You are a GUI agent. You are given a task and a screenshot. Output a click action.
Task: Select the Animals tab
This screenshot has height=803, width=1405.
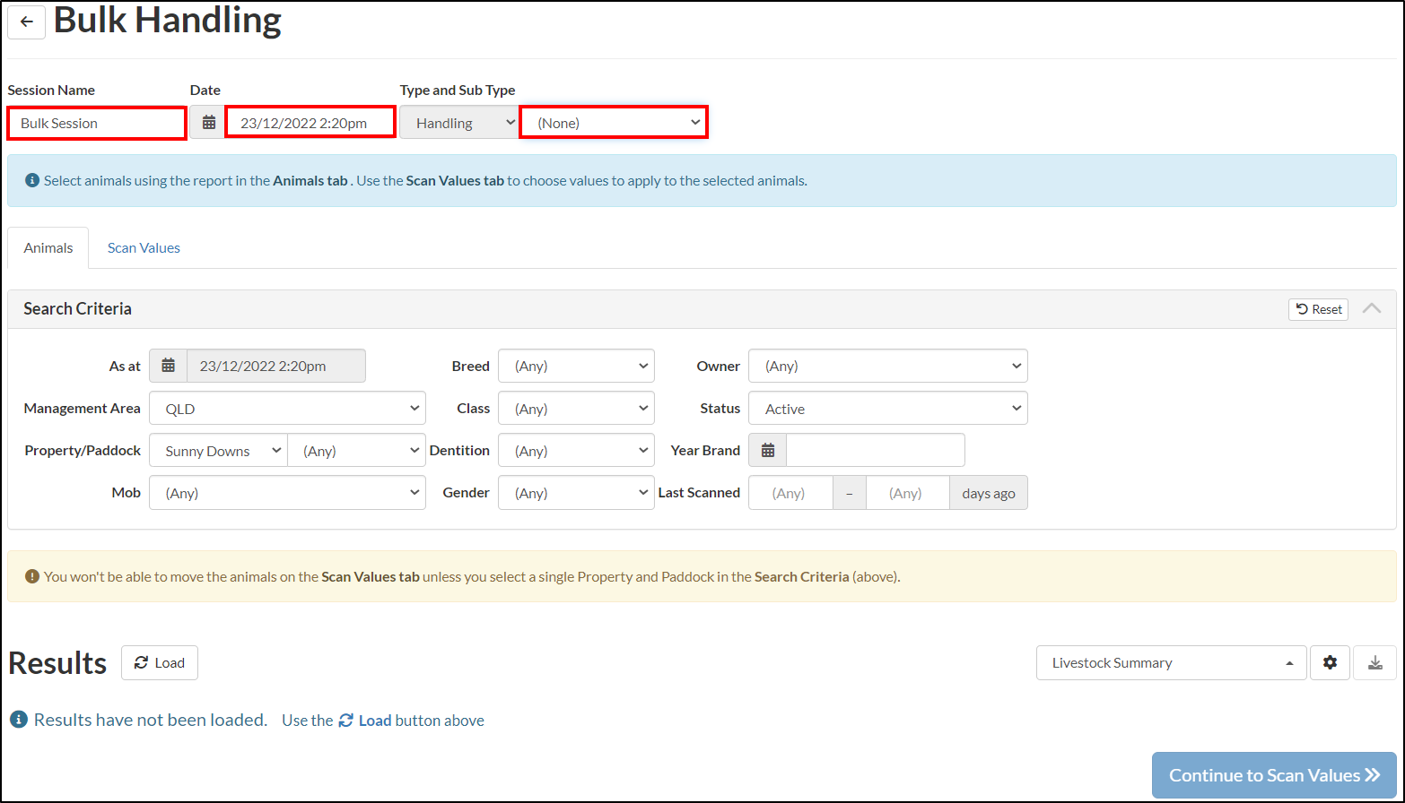tap(48, 247)
